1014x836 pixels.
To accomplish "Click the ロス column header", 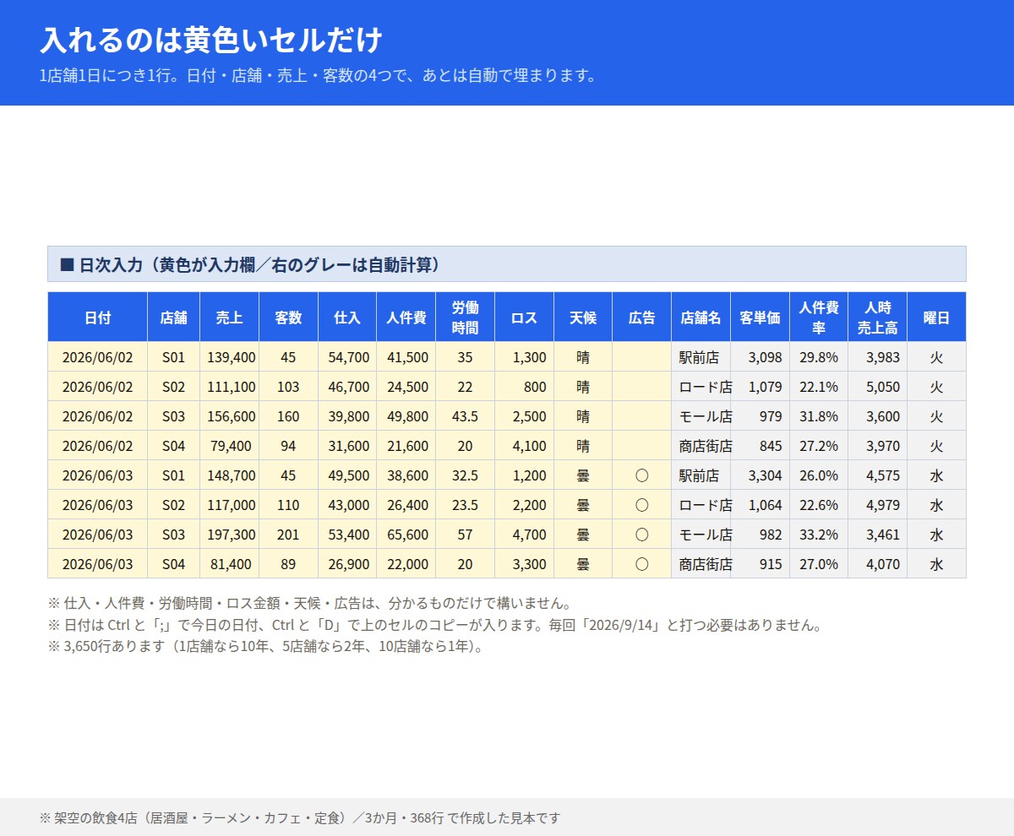I will (524, 318).
